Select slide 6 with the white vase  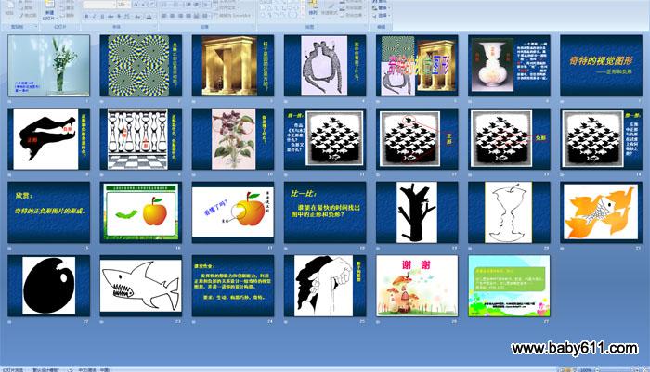[509, 66]
